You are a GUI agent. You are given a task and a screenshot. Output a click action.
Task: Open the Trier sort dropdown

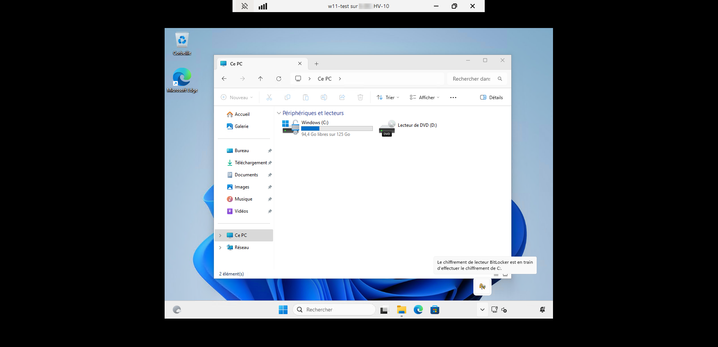388,98
